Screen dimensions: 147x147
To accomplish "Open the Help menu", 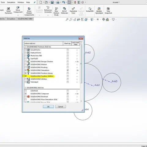I will point(28,2).
